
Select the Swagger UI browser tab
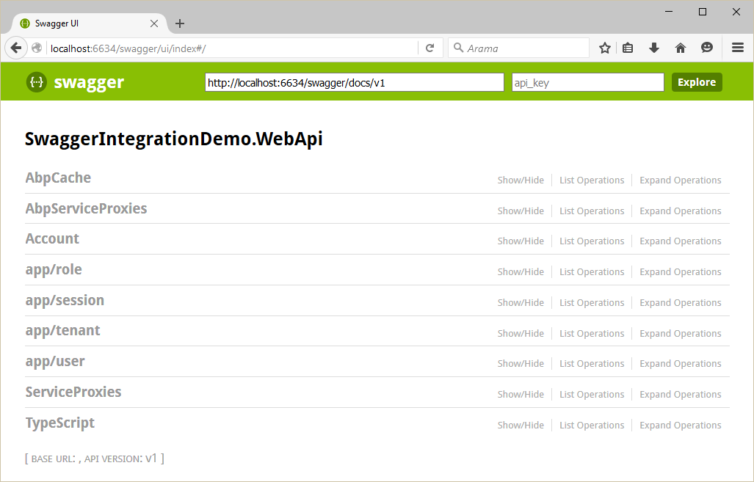coord(89,23)
